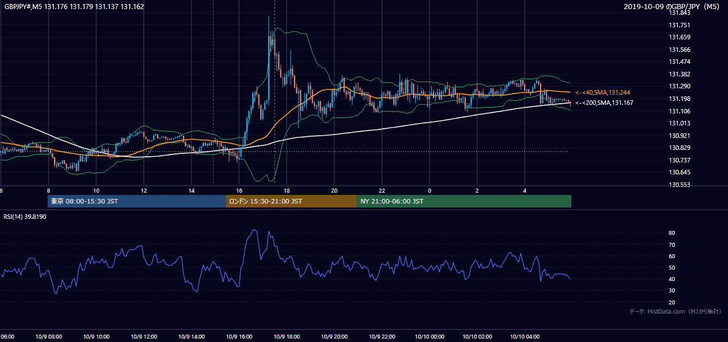The image size is (728, 342).
Task: Click hour label 18 under the price chart
Action: click(x=287, y=190)
